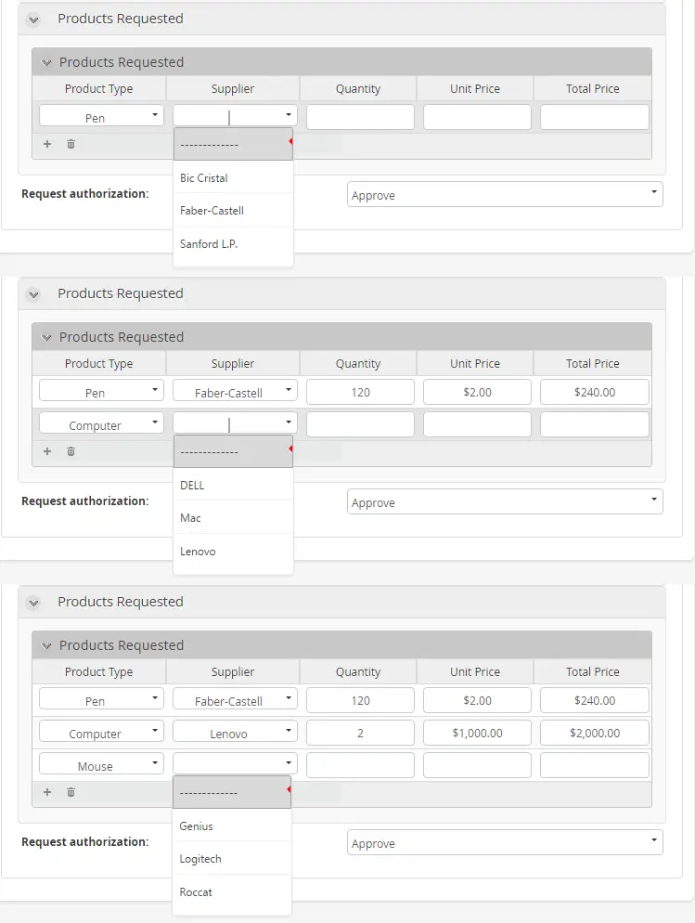
Task: Delete row via trash icon in Bic Cristal panel
Action: (x=71, y=144)
